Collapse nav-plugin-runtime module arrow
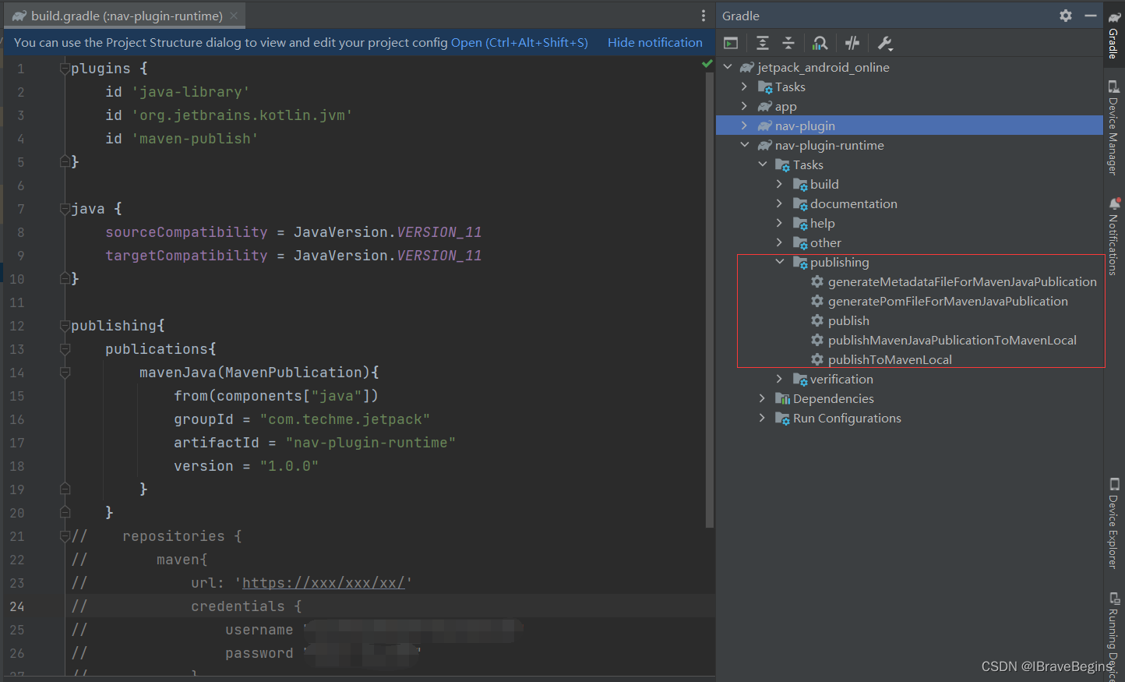1125x682 pixels. 745,145
